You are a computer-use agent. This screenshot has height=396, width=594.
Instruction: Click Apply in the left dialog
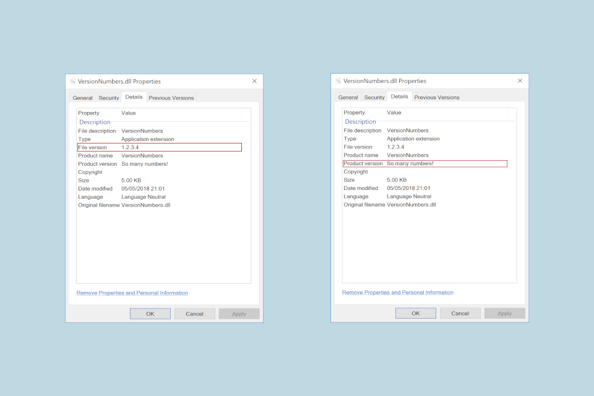click(239, 314)
